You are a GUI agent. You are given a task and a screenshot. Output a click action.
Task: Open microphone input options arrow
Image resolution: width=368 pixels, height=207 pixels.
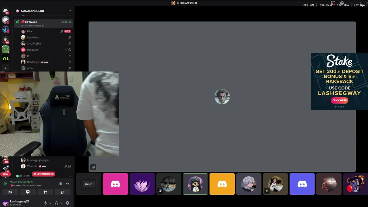[50, 203]
